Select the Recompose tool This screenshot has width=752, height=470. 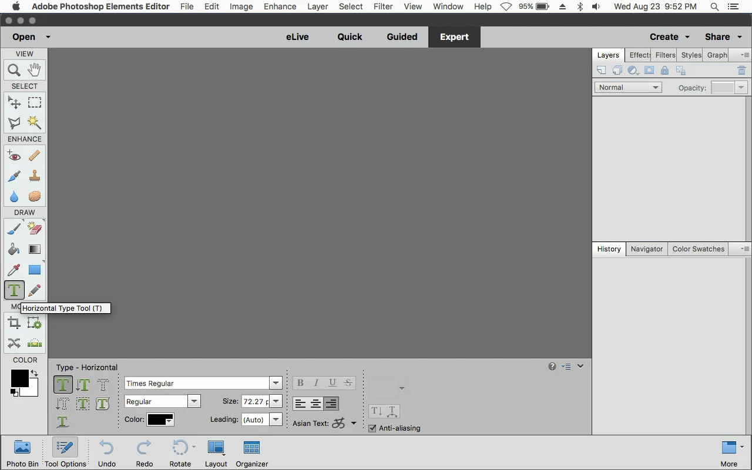(35, 323)
